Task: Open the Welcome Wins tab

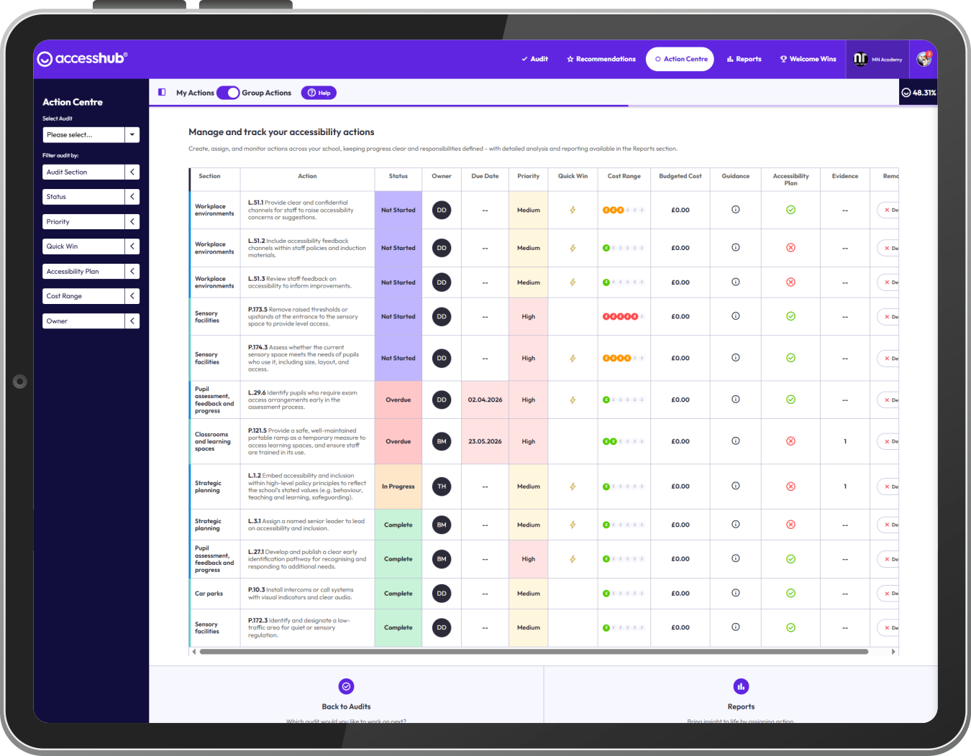Action: [x=808, y=59]
